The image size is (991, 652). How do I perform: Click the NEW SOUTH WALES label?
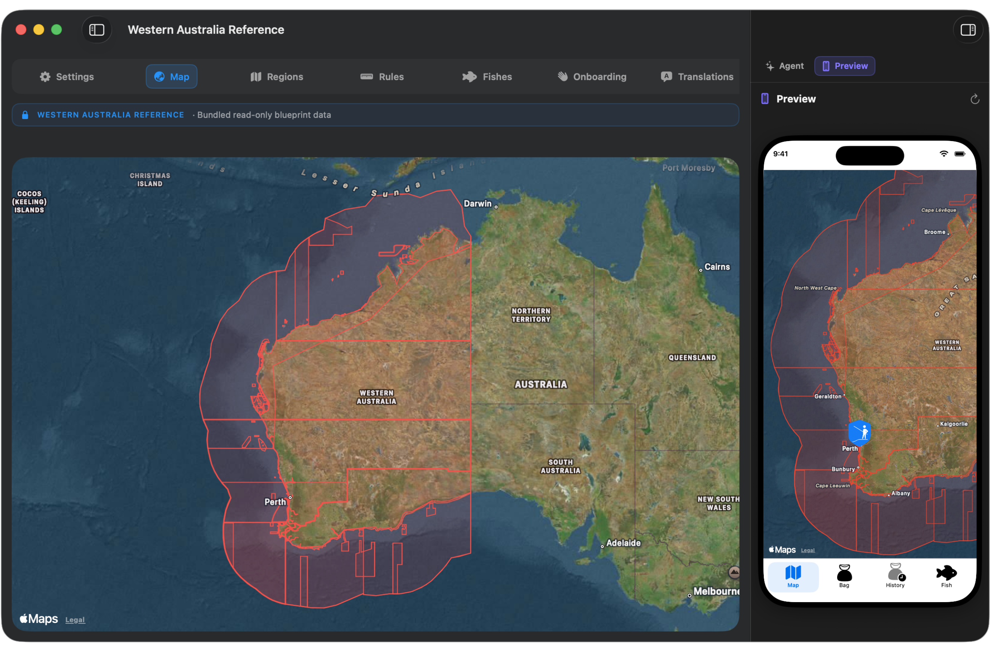[719, 504]
